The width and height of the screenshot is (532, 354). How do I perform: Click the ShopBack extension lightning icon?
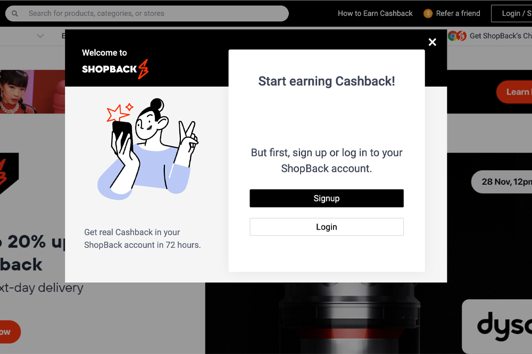(x=461, y=36)
